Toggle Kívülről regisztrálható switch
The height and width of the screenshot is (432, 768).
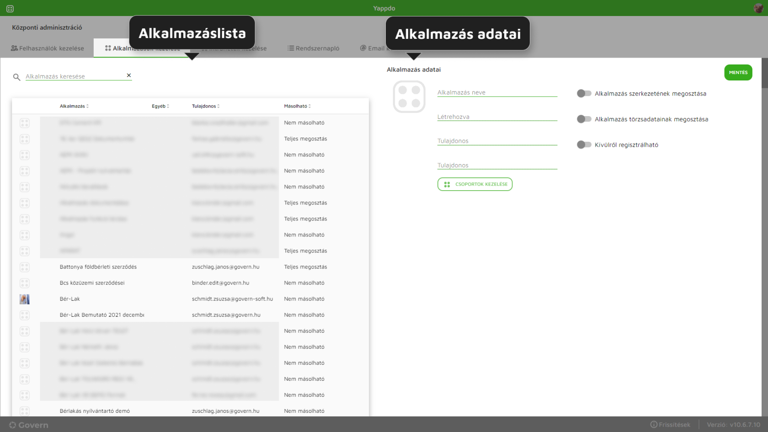click(584, 145)
